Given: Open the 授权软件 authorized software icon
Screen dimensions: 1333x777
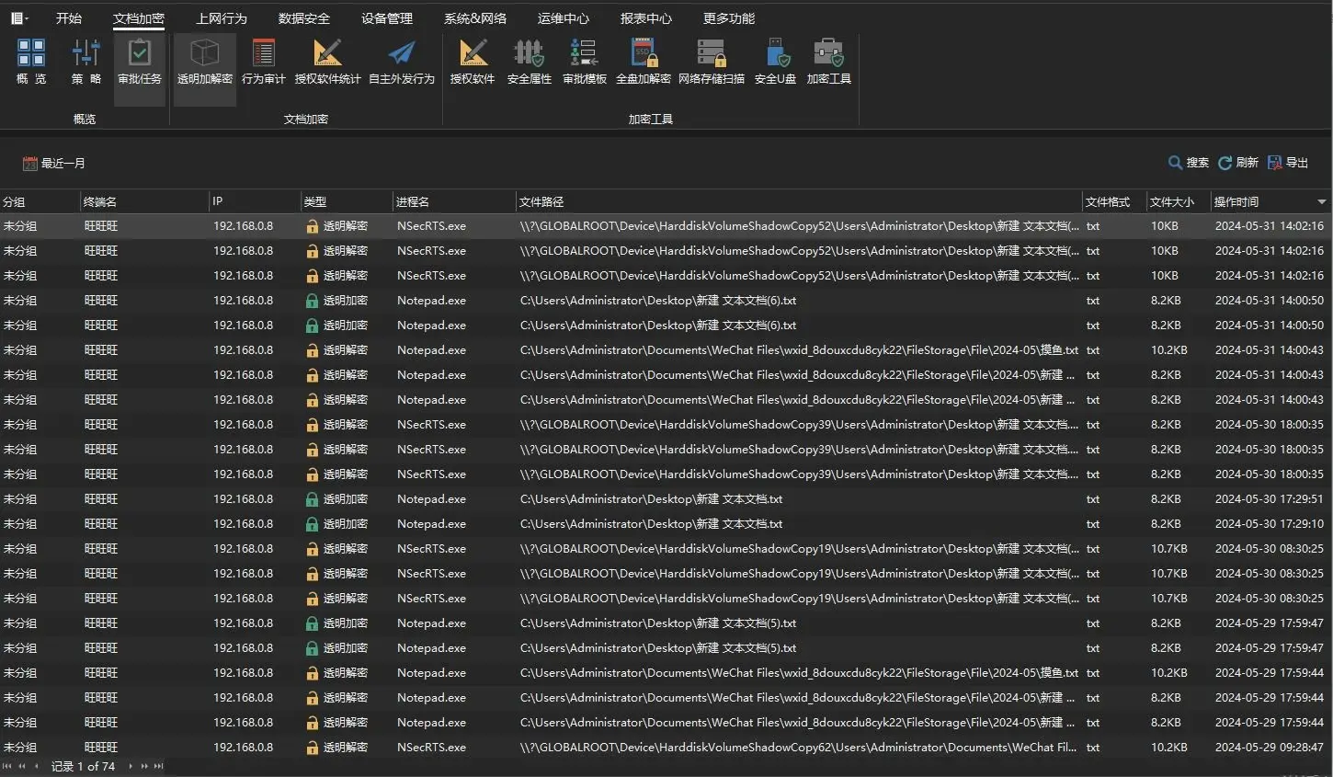Looking at the screenshot, I should 473,53.
